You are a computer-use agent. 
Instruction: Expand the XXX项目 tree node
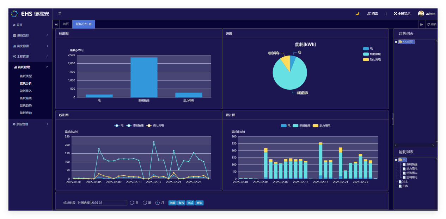[x=396, y=42]
